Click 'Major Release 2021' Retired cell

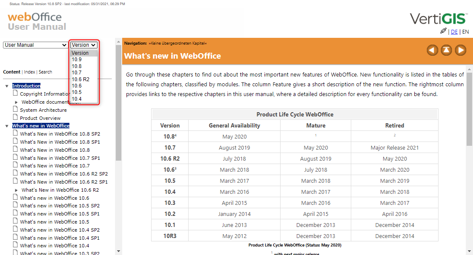395,147
